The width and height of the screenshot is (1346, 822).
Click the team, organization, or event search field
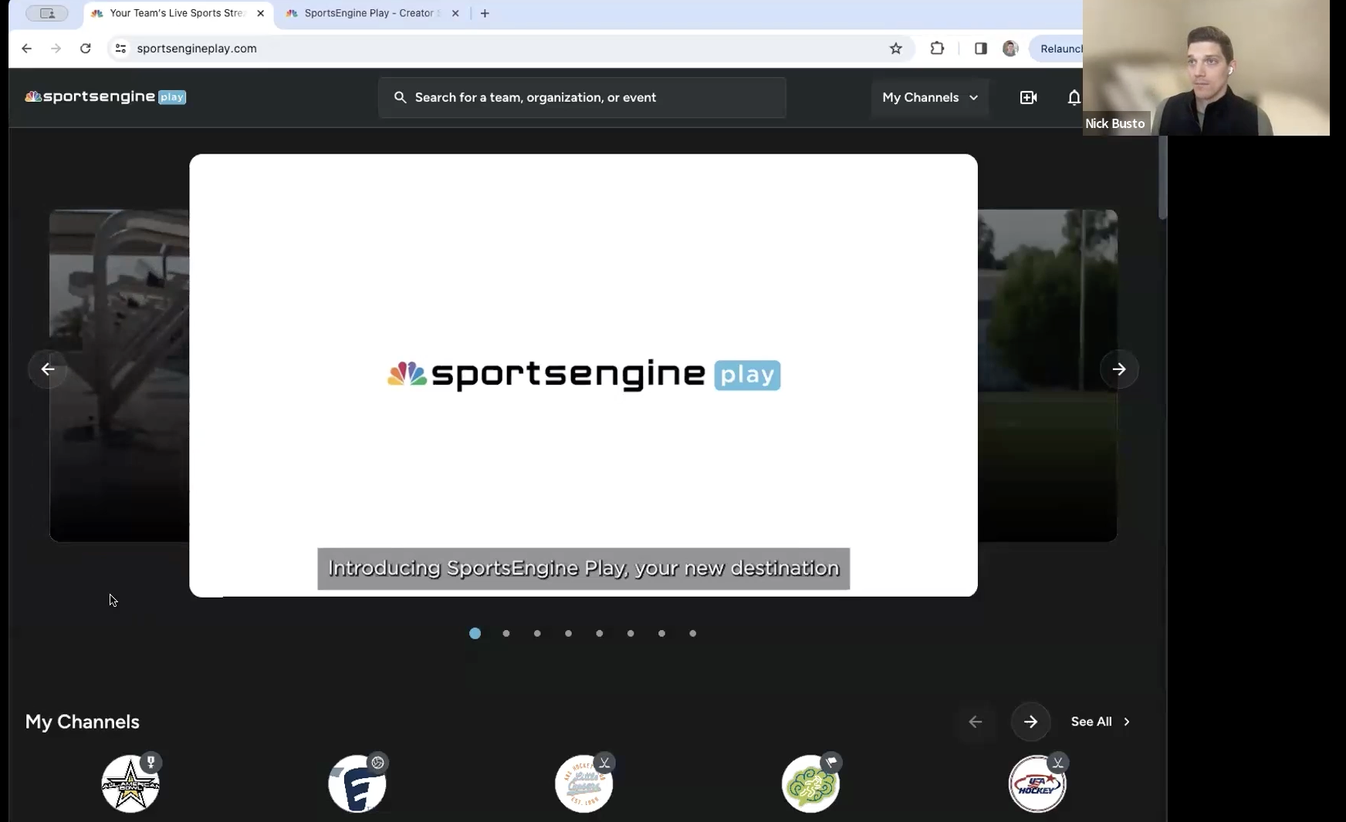point(583,97)
